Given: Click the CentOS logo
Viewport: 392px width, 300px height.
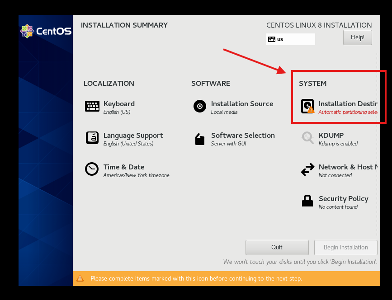Looking at the screenshot, I should tap(46, 31).
